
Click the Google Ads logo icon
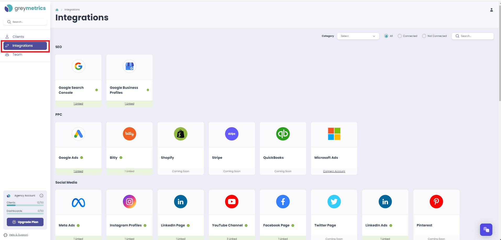click(78, 134)
